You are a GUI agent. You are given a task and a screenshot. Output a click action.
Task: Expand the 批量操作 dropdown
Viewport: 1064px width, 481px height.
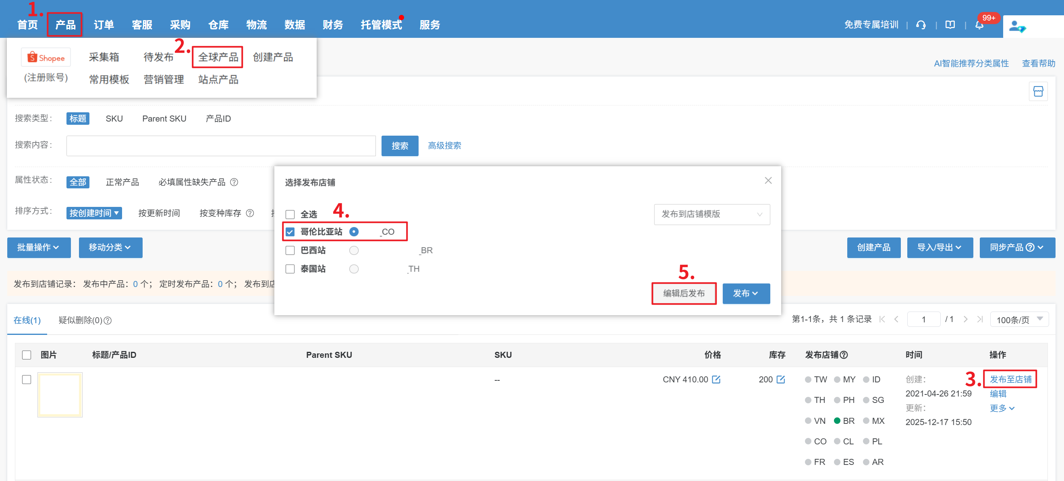38,248
